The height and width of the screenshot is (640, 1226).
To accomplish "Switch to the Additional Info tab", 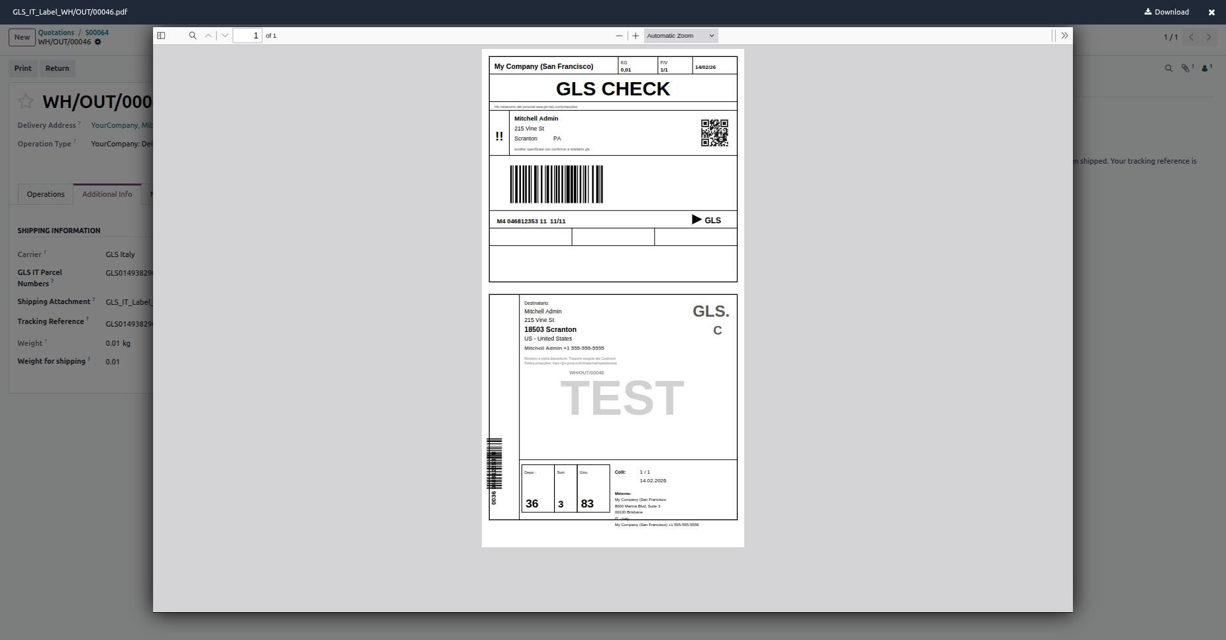I will tap(107, 194).
